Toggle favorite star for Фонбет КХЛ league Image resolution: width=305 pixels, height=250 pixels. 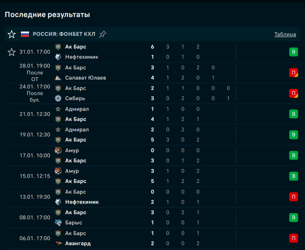[12, 34]
